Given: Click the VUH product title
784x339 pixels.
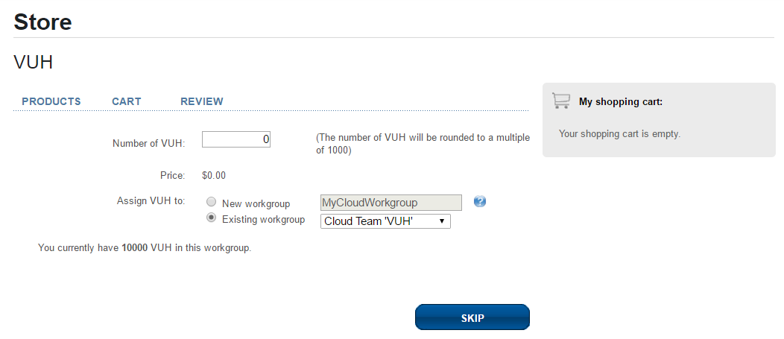Looking at the screenshot, I should (34, 63).
